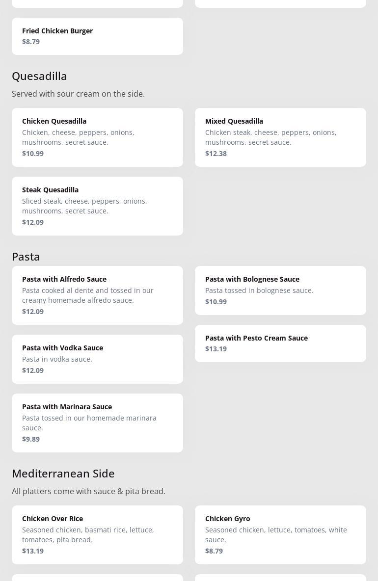Click the Mixed Quesadilla $12.38 price
The height and width of the screenshot is (581, 378).
216,154
